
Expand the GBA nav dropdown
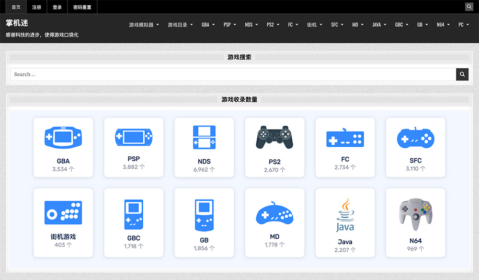coord(208,25)
